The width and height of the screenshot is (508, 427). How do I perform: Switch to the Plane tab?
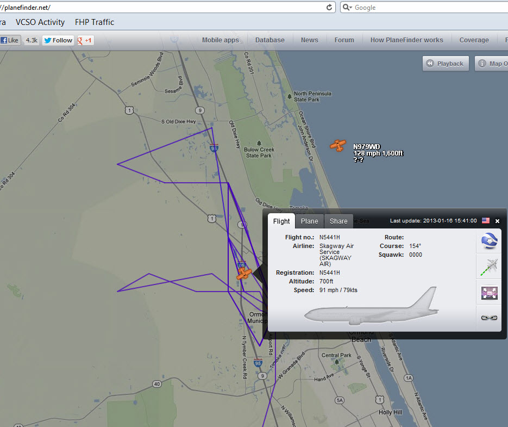[x=310, y=221]
